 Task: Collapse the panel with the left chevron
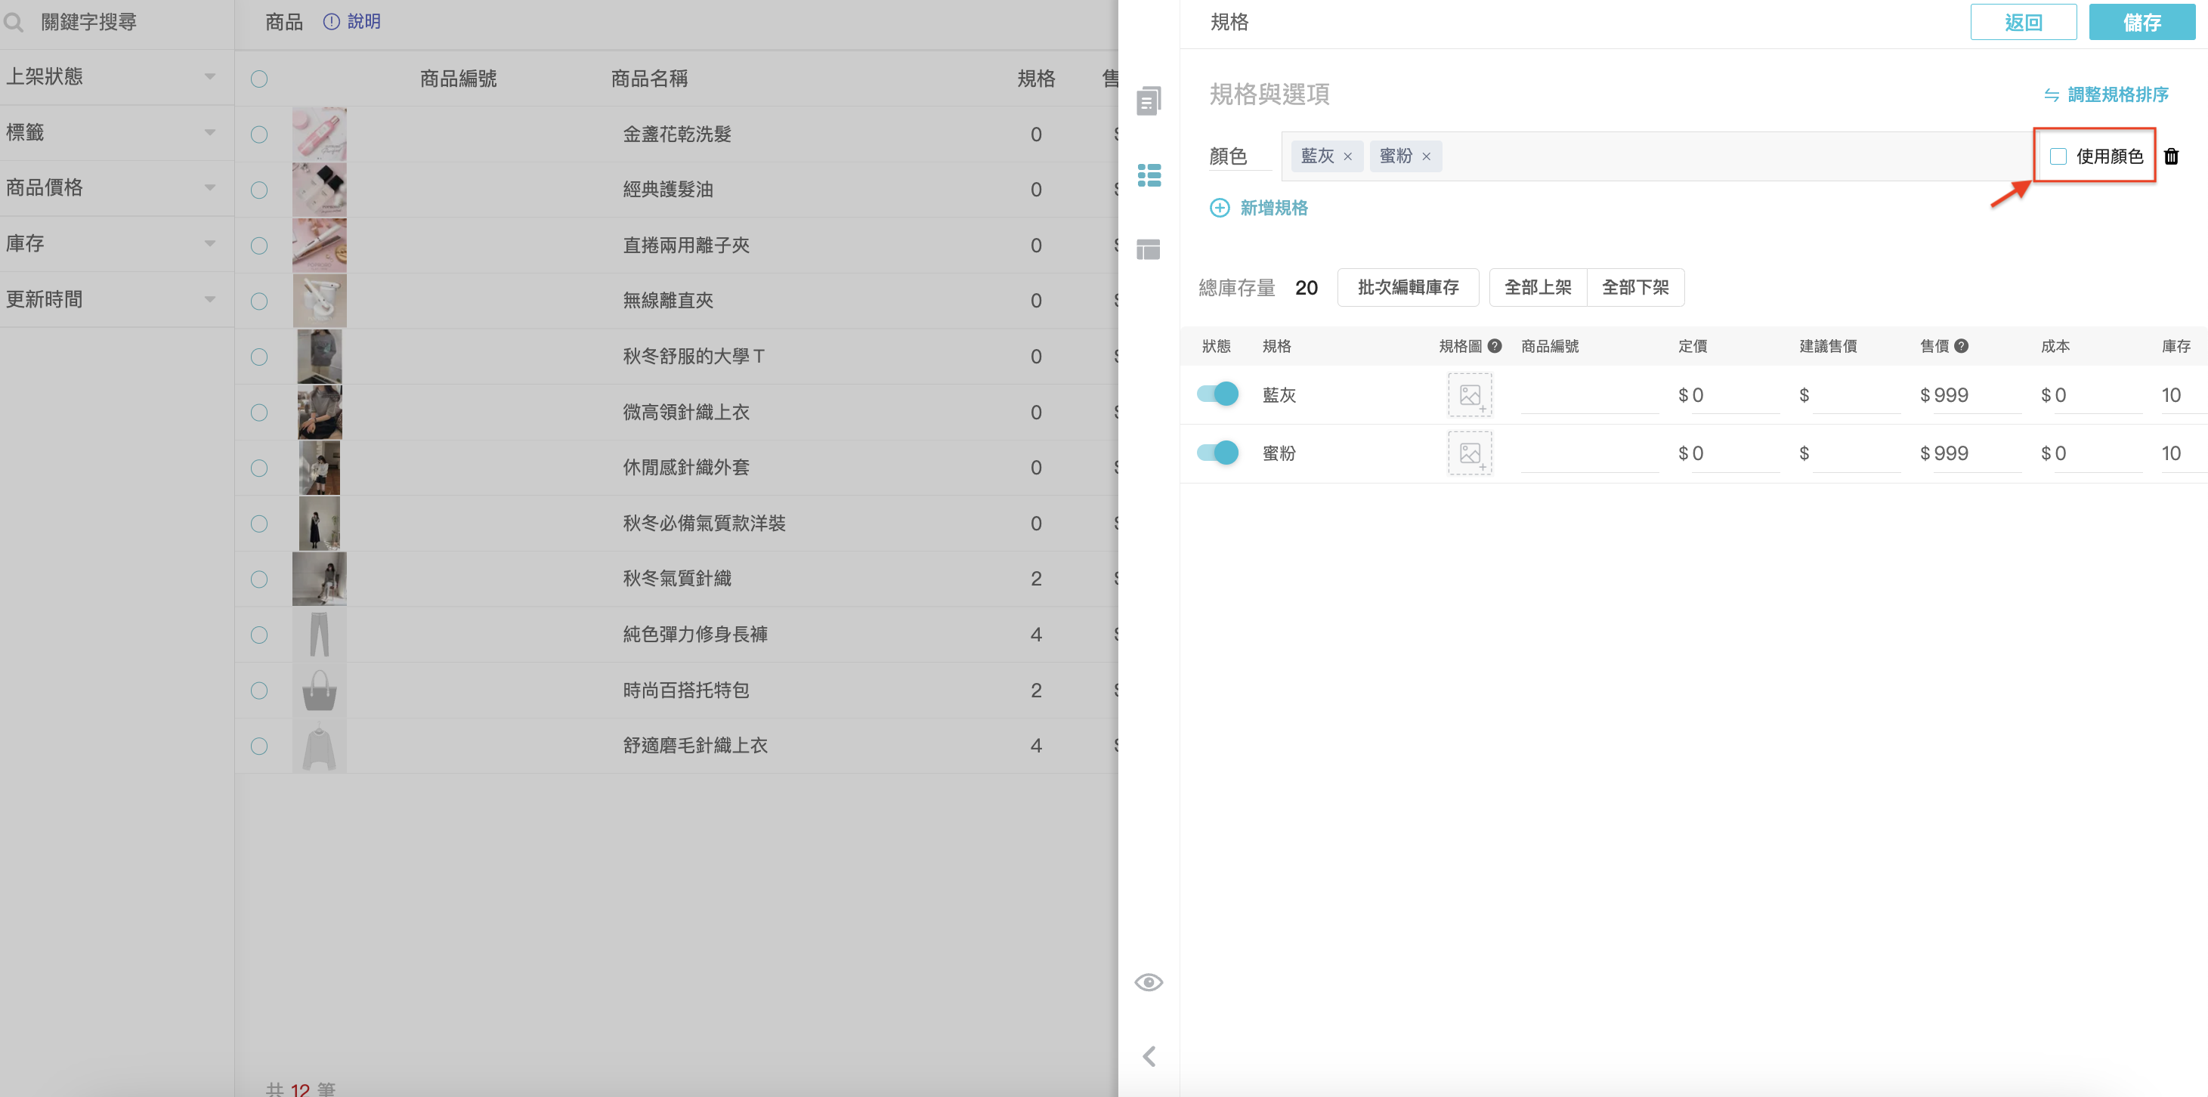pos(1149,1057)
